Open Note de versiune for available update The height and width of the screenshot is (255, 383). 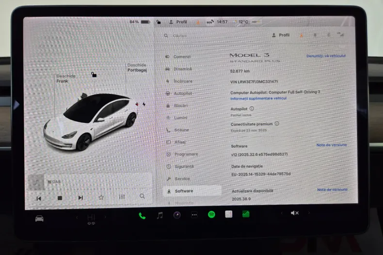tap(332, 189)
